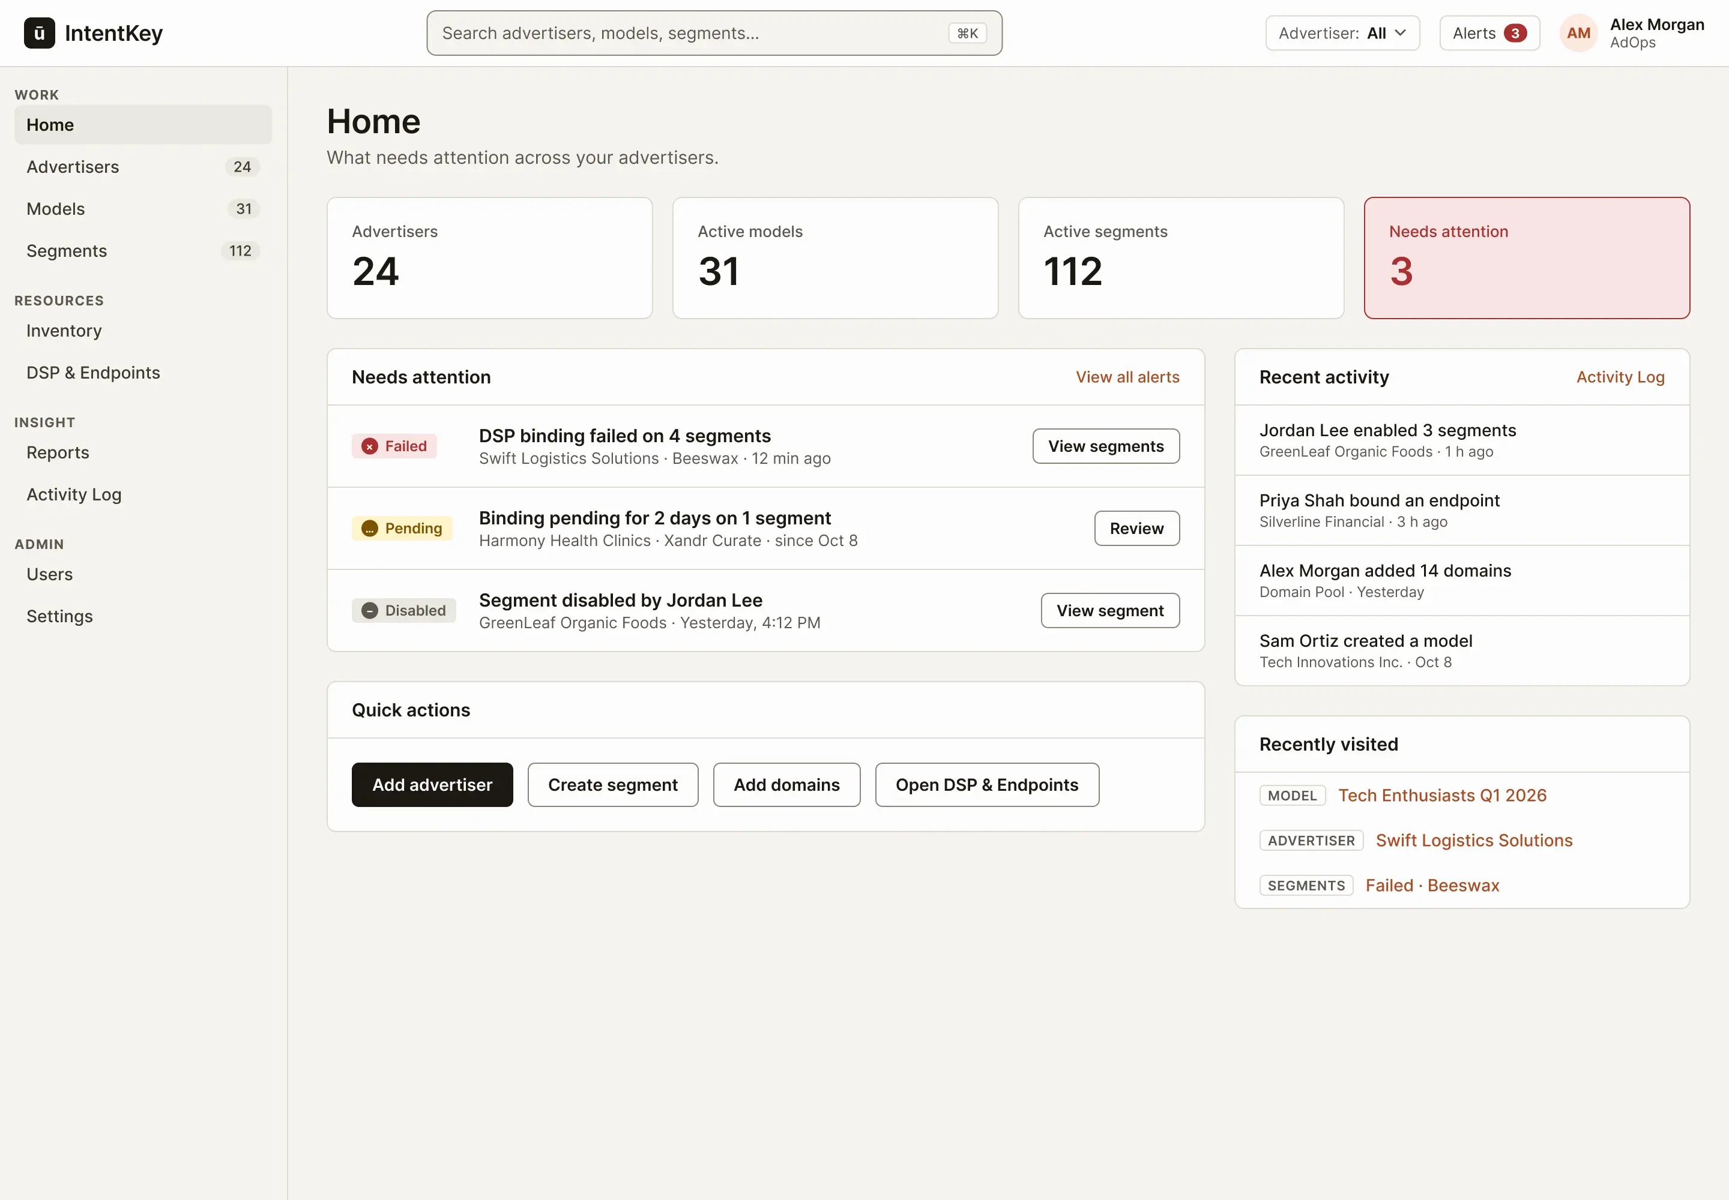Image resolution: width=1729 pixels, height=1200 pixels.
Task: Click the Add domains button
Action: (786, 785)
